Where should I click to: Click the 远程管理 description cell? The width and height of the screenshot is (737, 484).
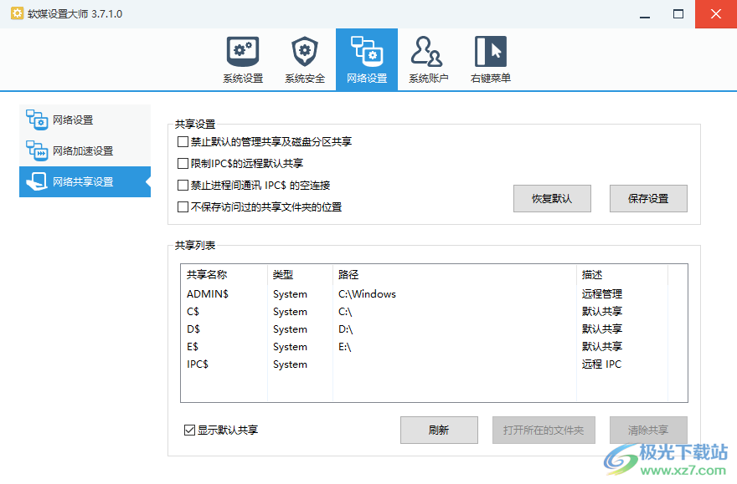(601, 294)
